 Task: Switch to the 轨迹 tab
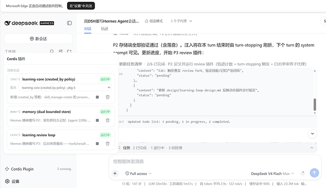[104, 29]
